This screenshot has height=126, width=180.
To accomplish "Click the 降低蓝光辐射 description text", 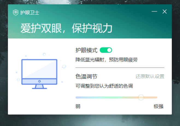I will (106, 59).
